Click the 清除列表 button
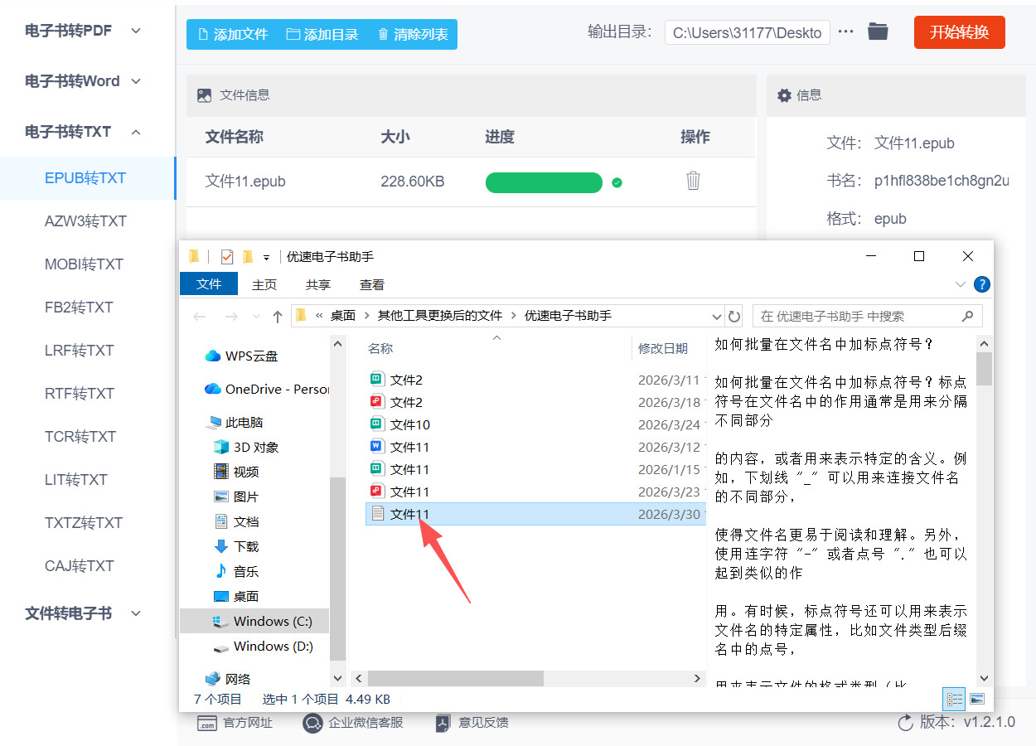Image resolution: width=1036 pixels, height=746 pixels. [413, 34]
